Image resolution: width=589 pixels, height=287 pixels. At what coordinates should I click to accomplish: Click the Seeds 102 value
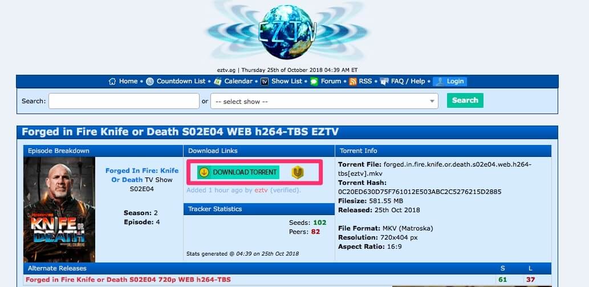tap(320, 223)
